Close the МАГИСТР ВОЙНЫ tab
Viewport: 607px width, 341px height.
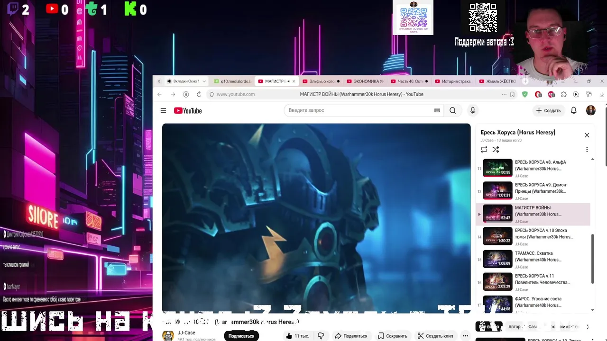pyautogui.click(x=294, y=81)
